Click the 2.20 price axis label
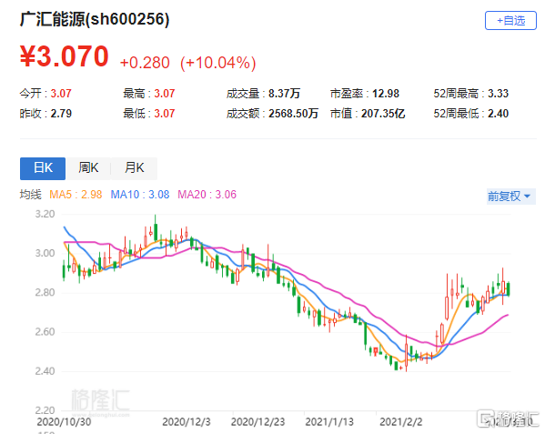 pos(45,410)
